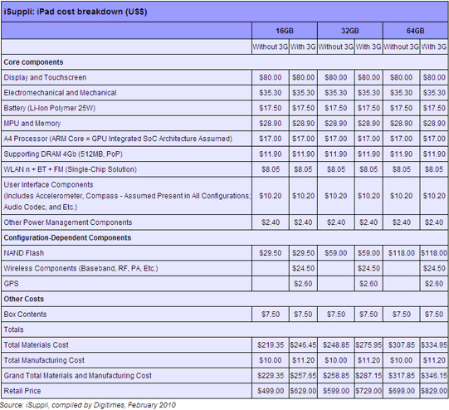
Task: Click the 'Wireless Components (Baseband, RF, PA, Etc.)' label
Action: click(x=81, y=268)
